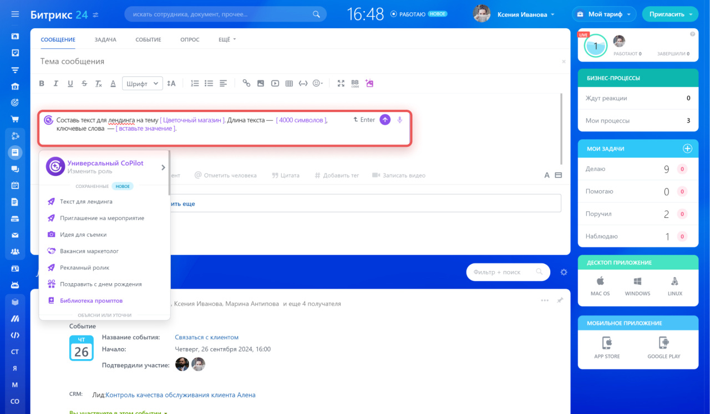Insert a numbered list

[x=195, y=84]
